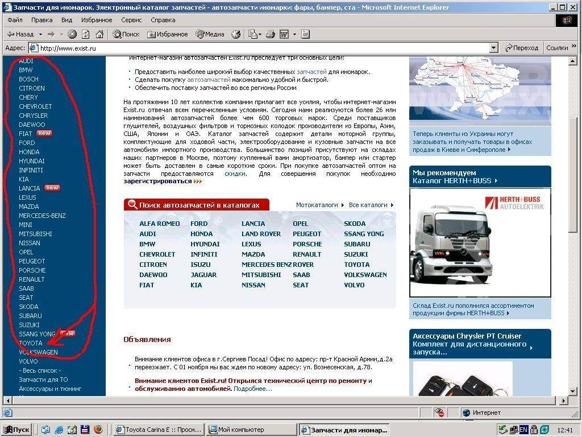
Task: Open the Сервис menu
Action: (131, 20)
